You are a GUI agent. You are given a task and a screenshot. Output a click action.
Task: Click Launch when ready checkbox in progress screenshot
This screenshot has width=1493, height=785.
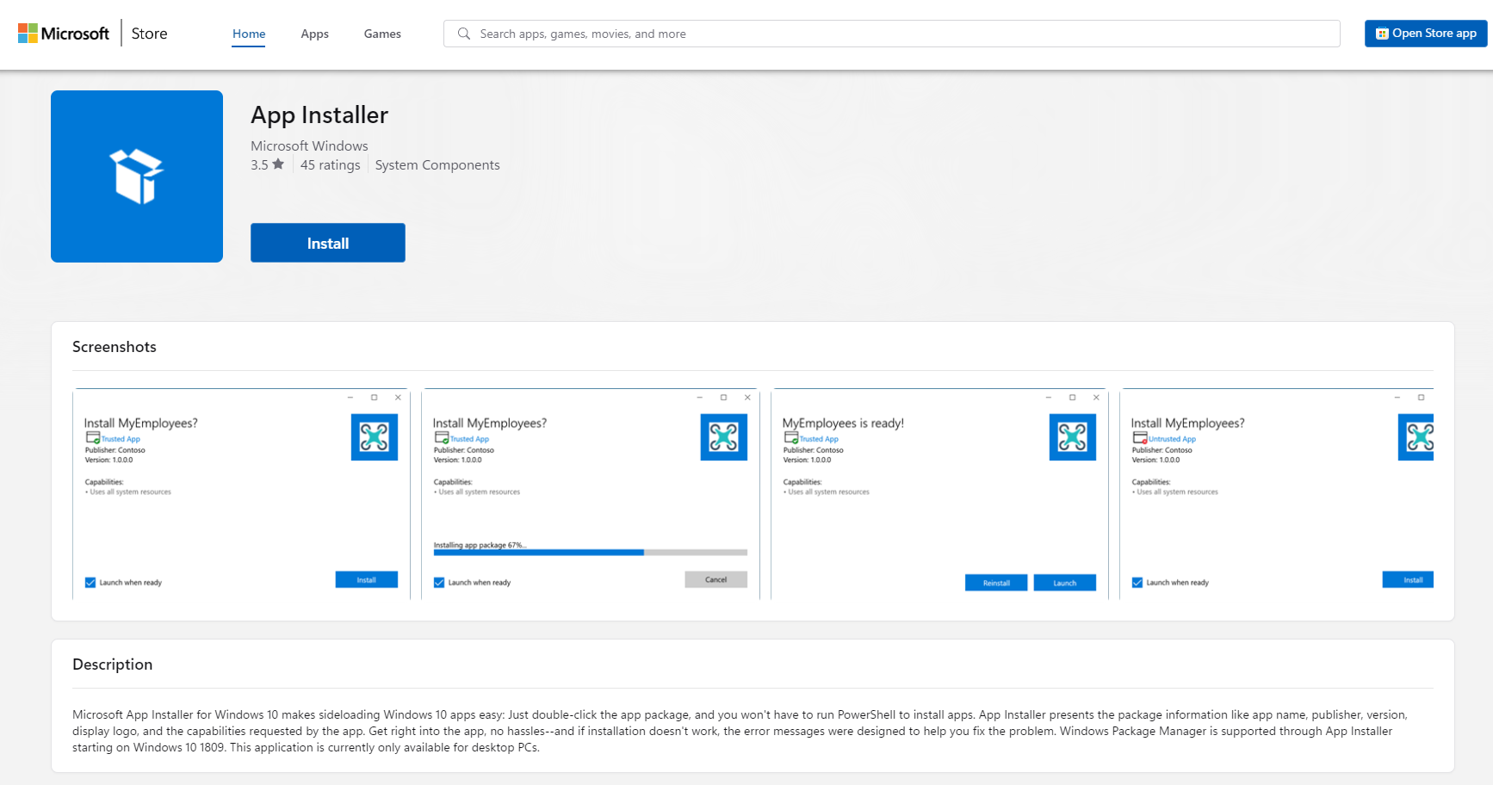pyautogui.click(x=439, y=583)
